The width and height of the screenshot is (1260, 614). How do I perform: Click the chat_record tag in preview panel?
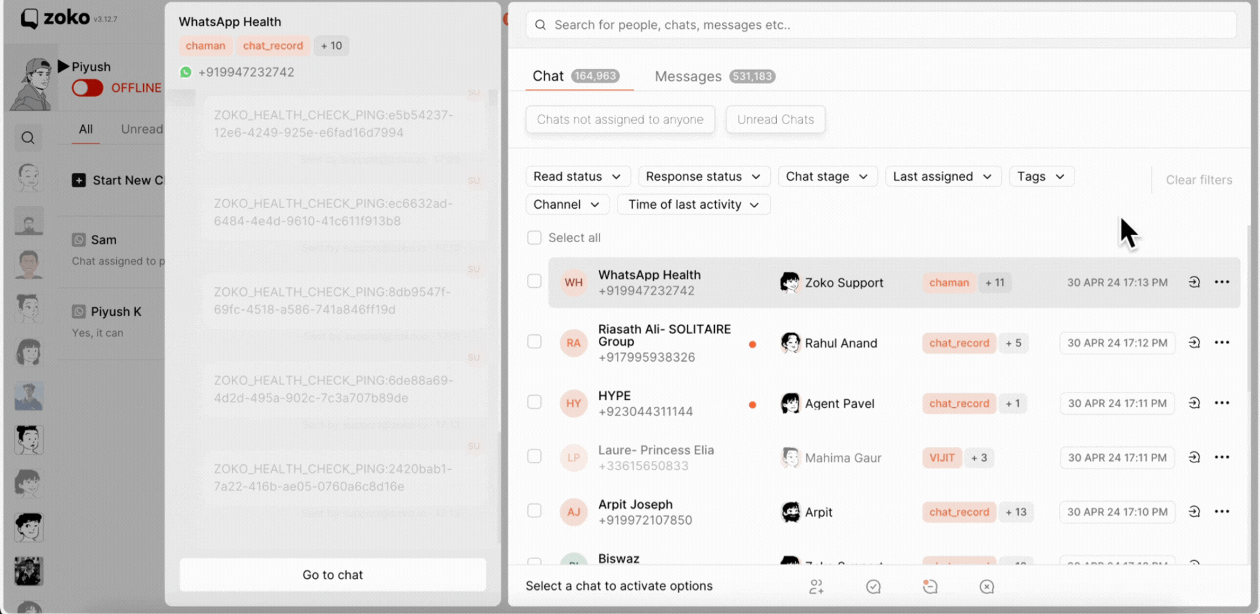coord(273,46)
